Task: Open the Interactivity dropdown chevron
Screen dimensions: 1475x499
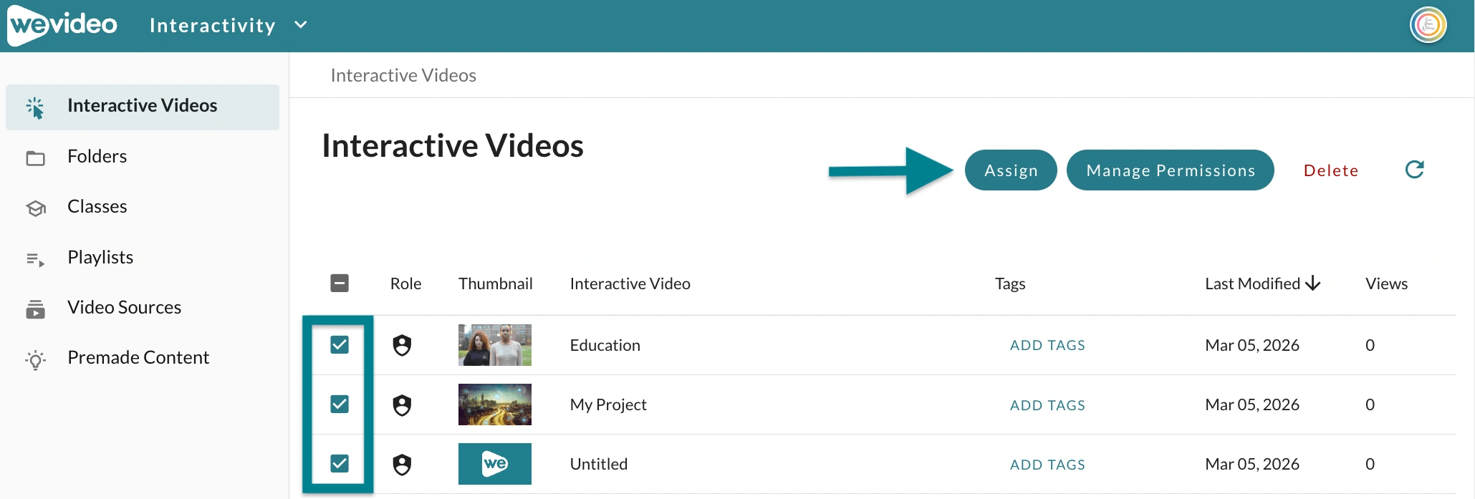Action: (301, 25)
